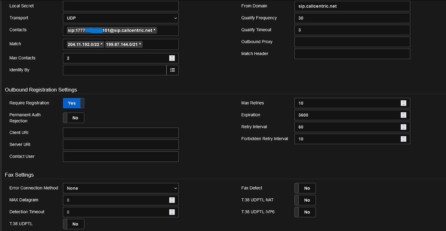Adjust Max Retries with its stepper
The image size is (446, 231).
click(403, 103)
